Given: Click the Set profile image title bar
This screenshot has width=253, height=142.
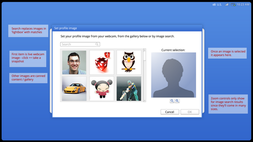Looking at the screenshot, I should tap(127, 28).
